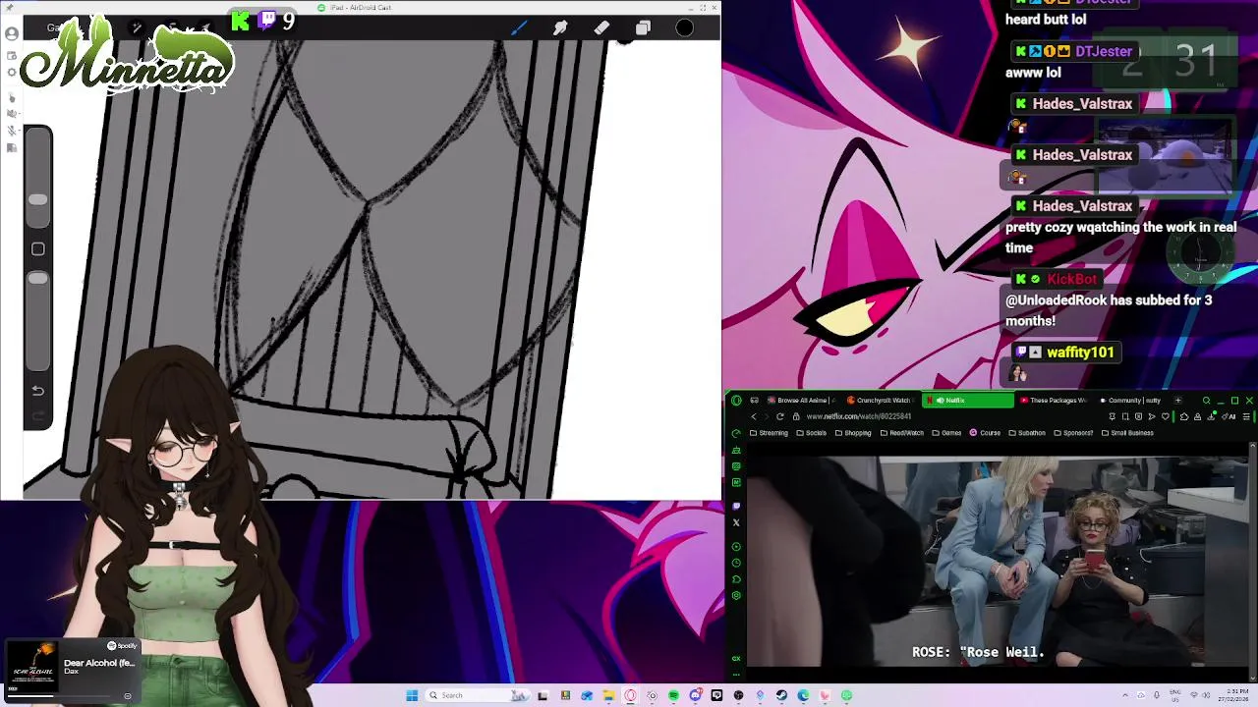Open X (Twitter) in browser sidebar
The height and width of the screenshot is (707, 1258).
[736, 522]
